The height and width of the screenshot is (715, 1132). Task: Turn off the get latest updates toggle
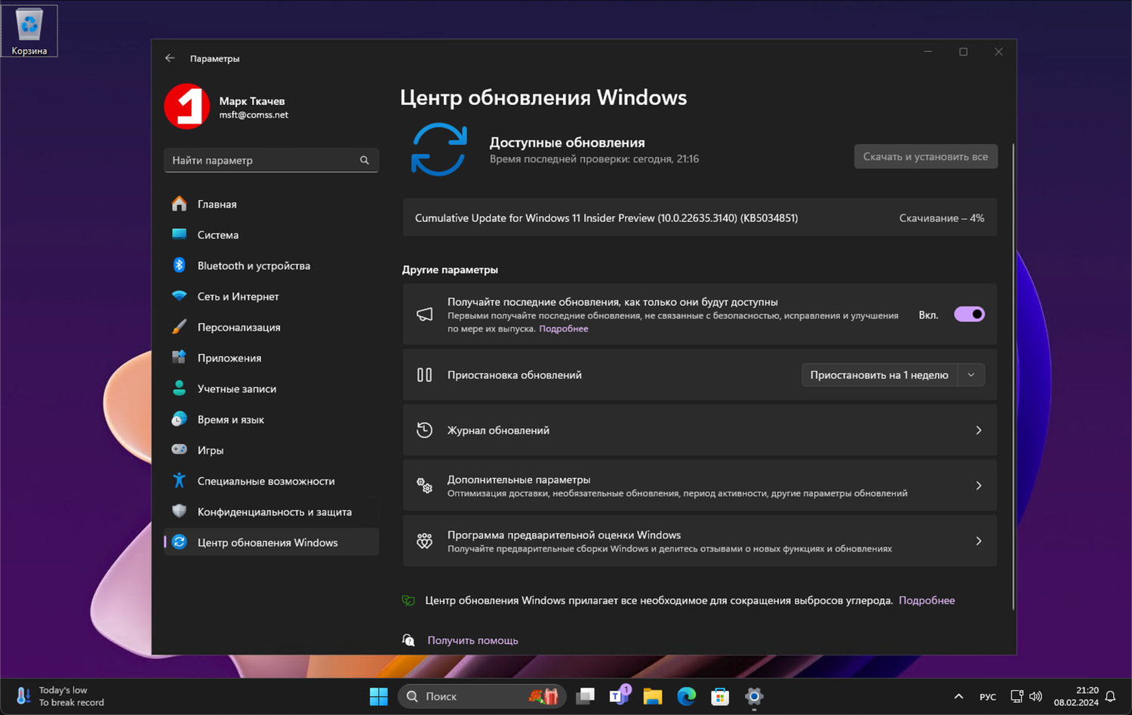[969, 314]
